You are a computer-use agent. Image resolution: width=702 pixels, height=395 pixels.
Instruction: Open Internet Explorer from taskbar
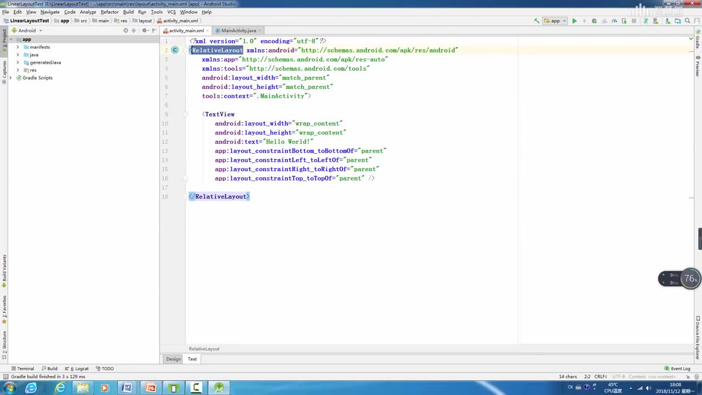[x=60, y=388]
